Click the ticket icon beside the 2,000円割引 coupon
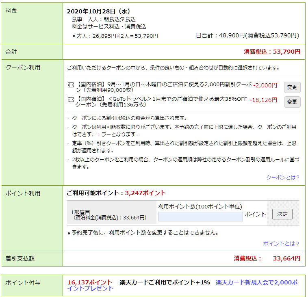Screen dimensions: 308x297 71,86
